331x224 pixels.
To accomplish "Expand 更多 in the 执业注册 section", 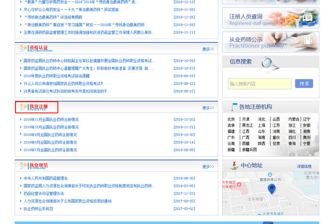I will click(x=208, y=108).
